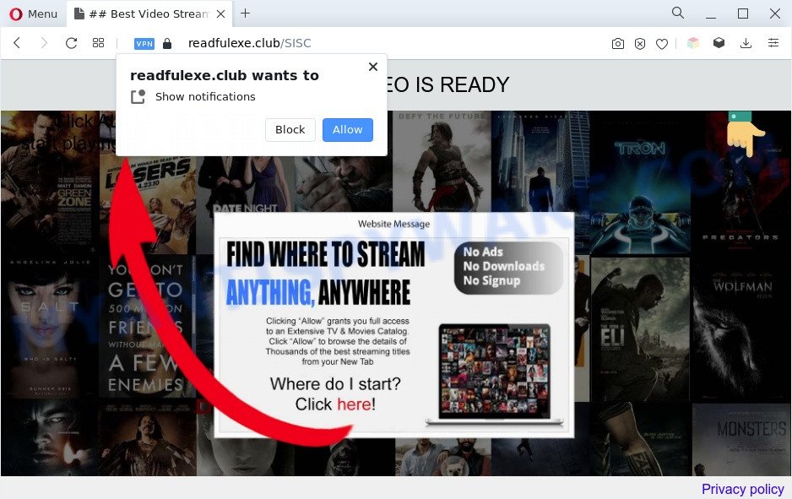Viewport: 792px width, 499px height.
Task: Click the pointing hand icon
Action: [x=745, y=133]
